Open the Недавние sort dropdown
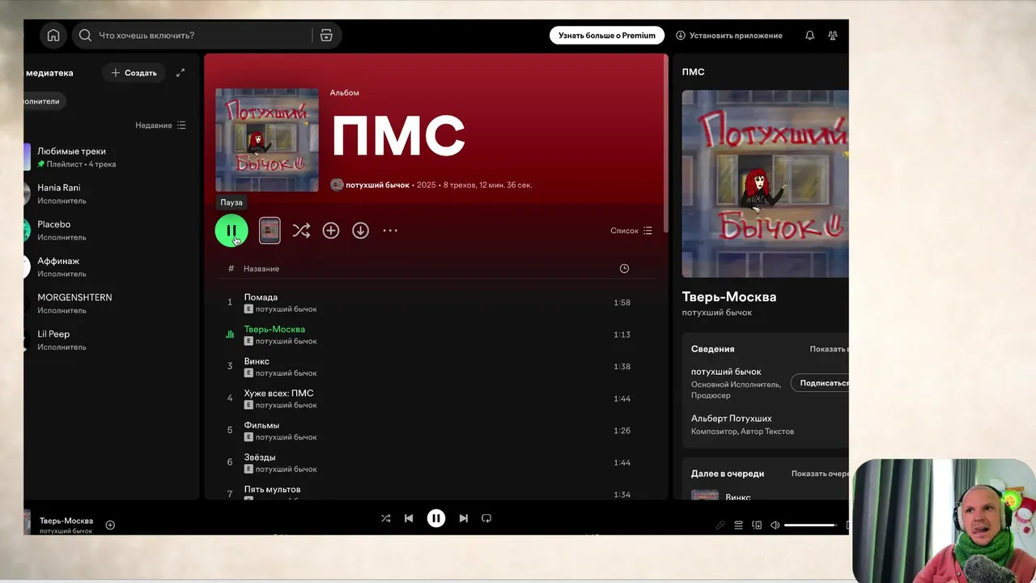Screen dimensions: 1036x583 (x=160, y=126)
